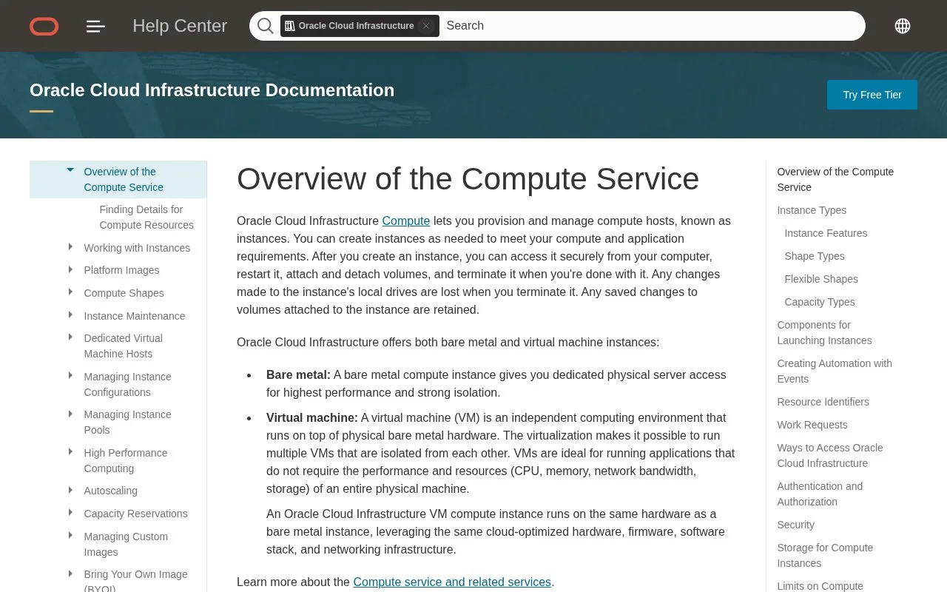The width and height of the screenshot is (947, 592).
Task: Jump to Creating Automation with Events
Action: [x=835, y=371]
